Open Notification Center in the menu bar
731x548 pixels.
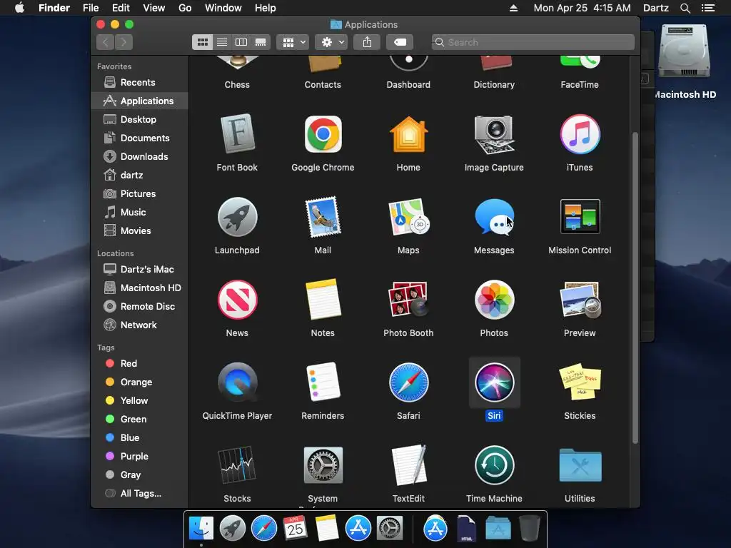[707, 8]
